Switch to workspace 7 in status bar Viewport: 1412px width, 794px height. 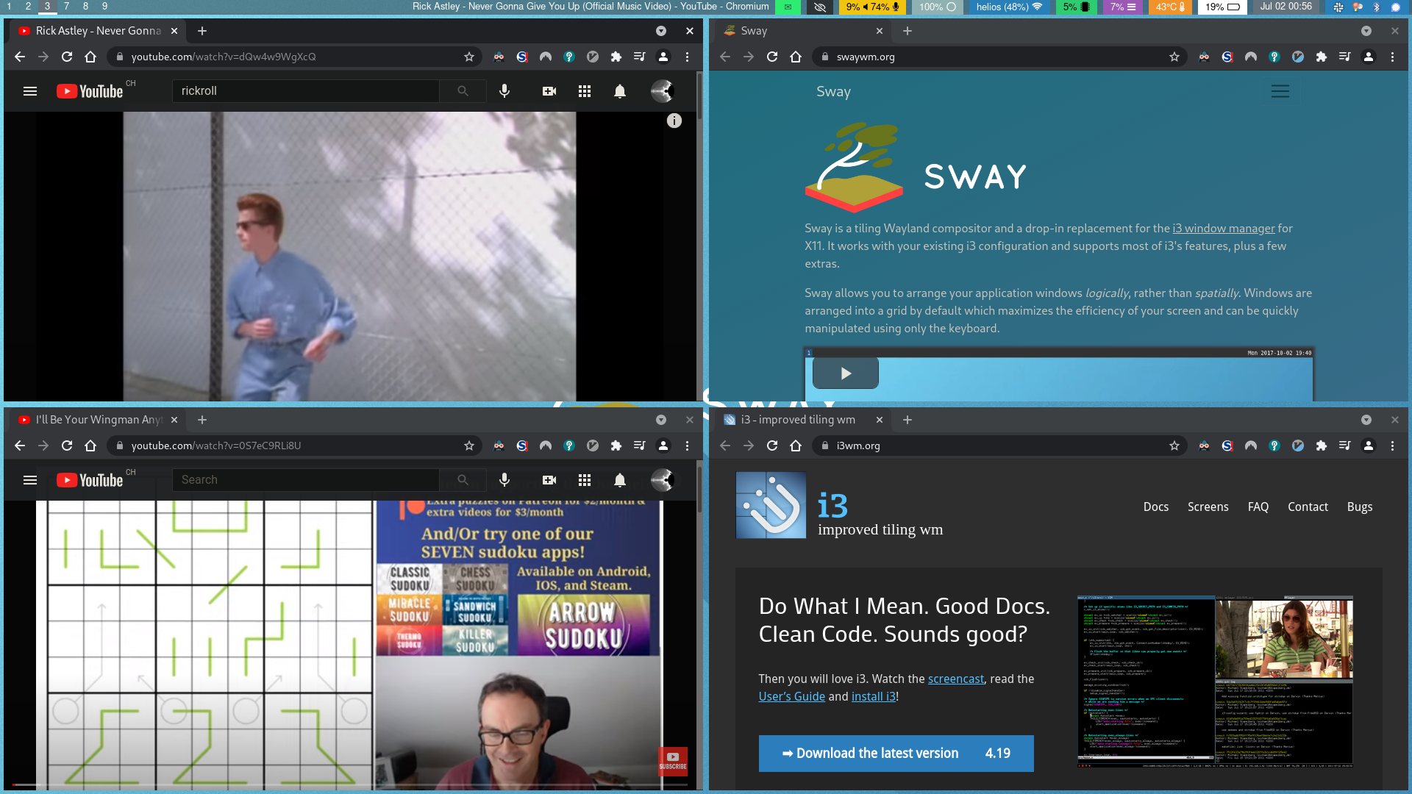[67, 6]
